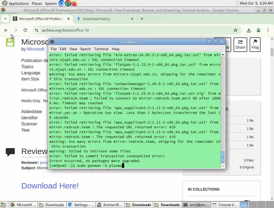Open the Applications menu
Viewport: 274px width, 208px height.
(15, 3)
